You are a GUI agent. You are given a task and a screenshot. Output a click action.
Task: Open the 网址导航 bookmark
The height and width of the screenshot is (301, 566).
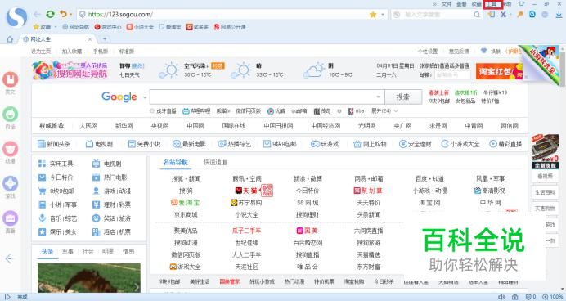(x=75, y=27)
